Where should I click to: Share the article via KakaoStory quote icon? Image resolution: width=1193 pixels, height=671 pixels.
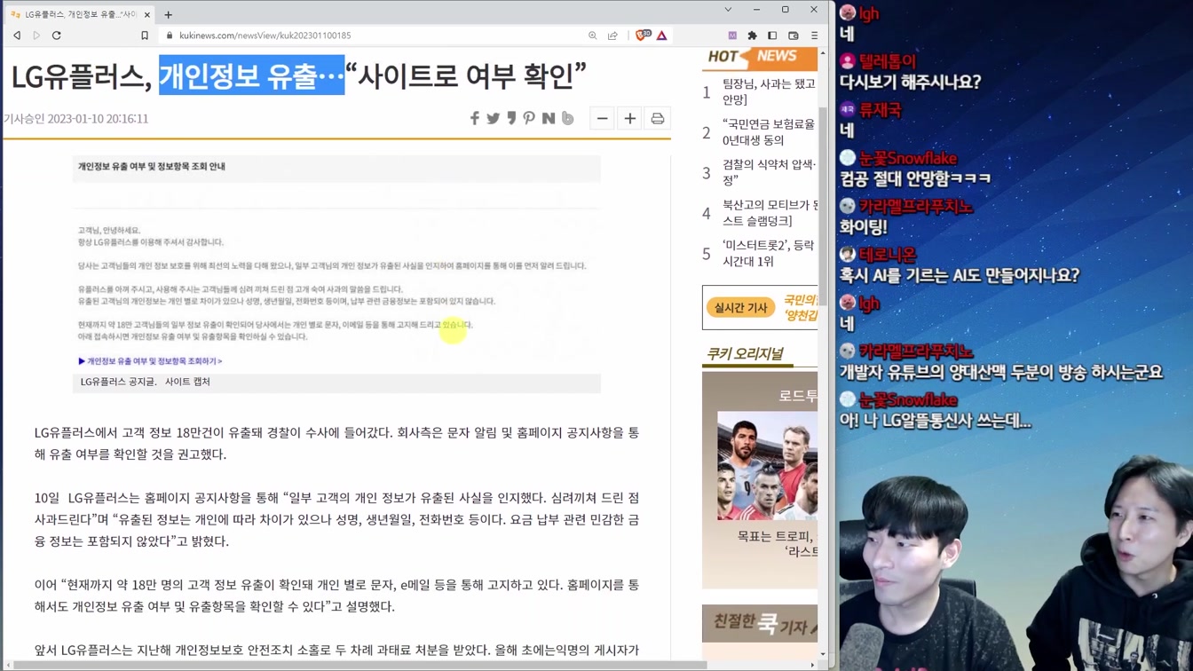(512, 118)
